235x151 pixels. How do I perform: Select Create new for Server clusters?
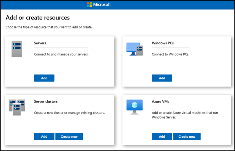pos(69,136)
